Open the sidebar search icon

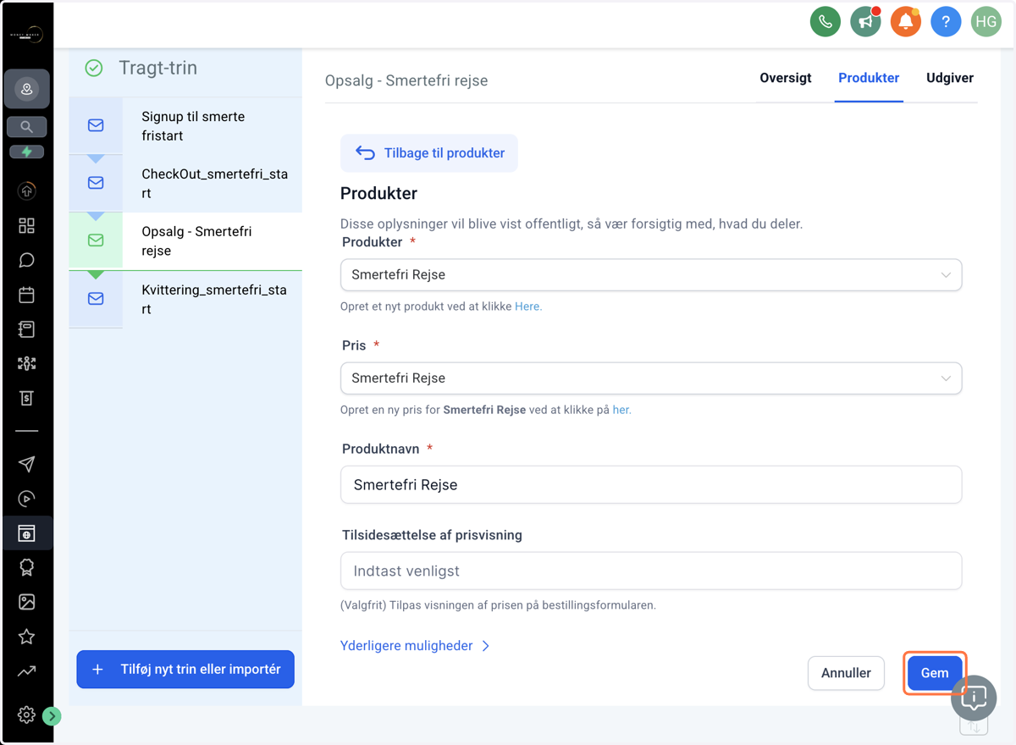[x=26, y=127]
